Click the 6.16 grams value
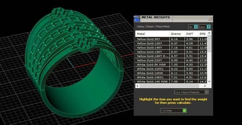Image resolution: width=242 pixels, height=125 pixels. point(174,39)
